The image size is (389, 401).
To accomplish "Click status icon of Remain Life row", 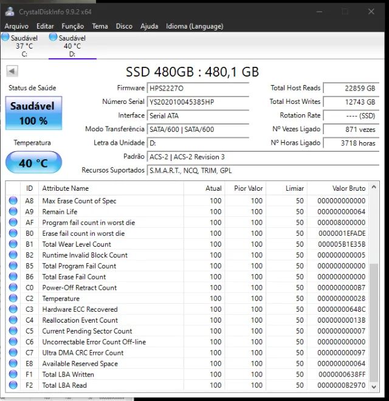I will pos(13,211).
